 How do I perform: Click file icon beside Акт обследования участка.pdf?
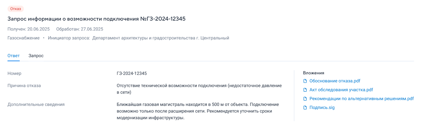(305, 90)
